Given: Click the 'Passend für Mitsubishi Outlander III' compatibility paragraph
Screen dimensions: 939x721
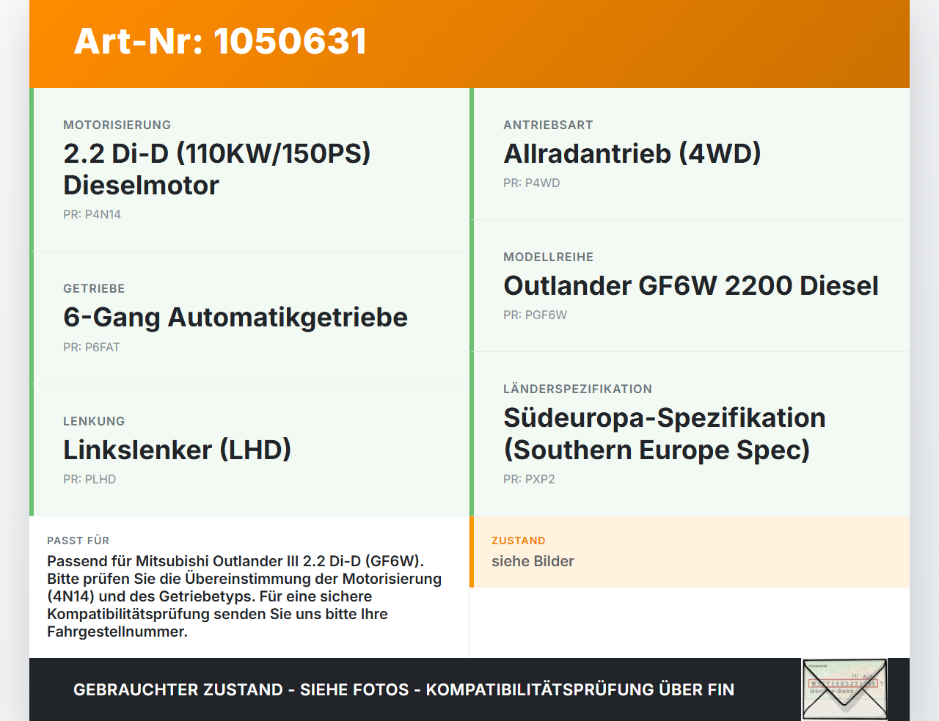Looking at the screenshot, I should click(x=244, y=596).
